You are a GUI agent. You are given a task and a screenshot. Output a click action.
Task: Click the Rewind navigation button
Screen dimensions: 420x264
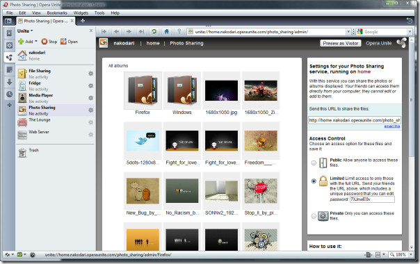(104, 31)
